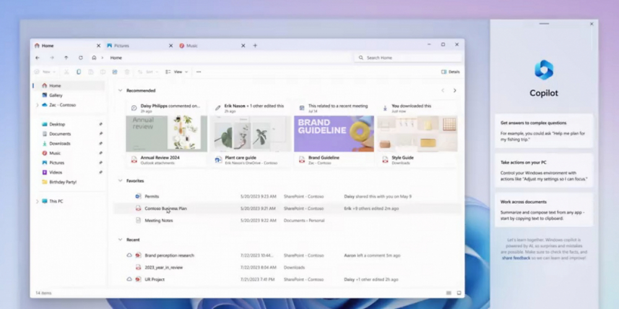Image resolution: width=619 pixels, height=309 pixels.
Task: Open the View dropdown
Action: (x=176, y=72)
